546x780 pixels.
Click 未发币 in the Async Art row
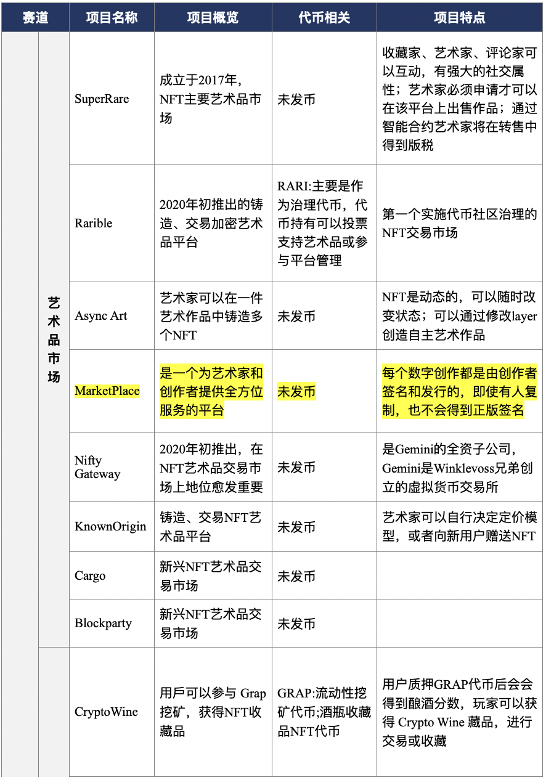296,317
